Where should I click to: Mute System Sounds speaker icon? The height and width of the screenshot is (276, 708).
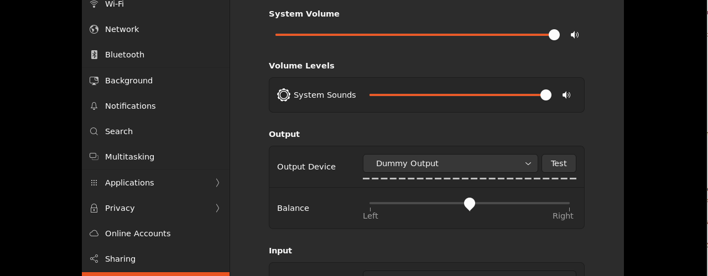(566, 95)
